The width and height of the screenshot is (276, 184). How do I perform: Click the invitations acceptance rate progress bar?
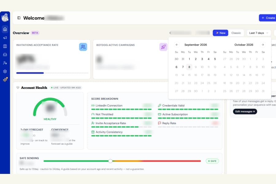click(x=52, y=73)
